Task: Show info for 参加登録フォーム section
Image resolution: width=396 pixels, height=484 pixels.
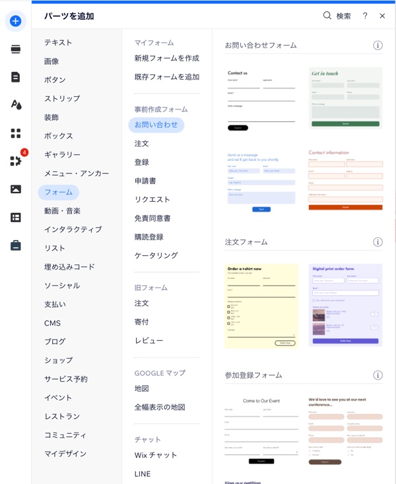Action: [378, 375]
